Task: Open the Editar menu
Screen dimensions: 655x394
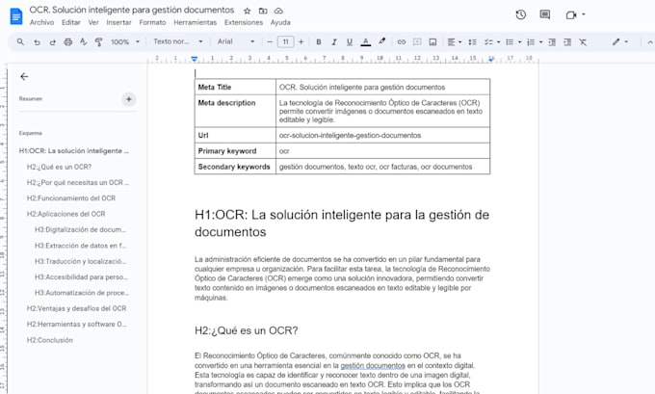Action: [x=71, y=22]
